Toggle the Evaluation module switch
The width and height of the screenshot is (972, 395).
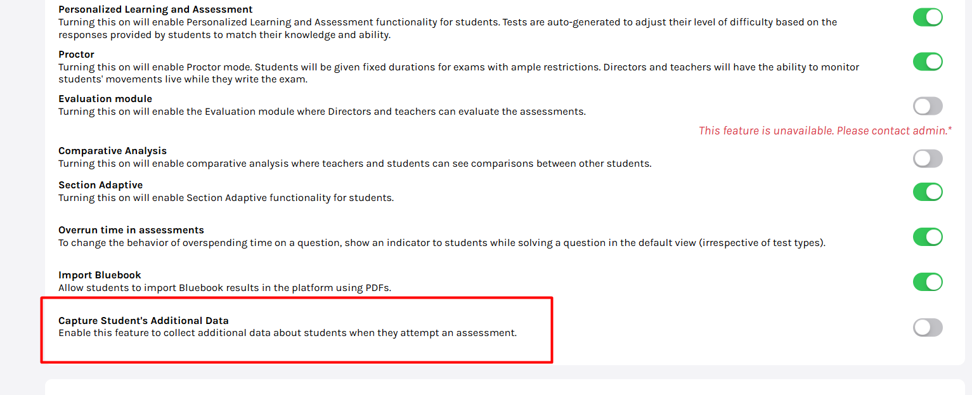(x=928, y=106)
